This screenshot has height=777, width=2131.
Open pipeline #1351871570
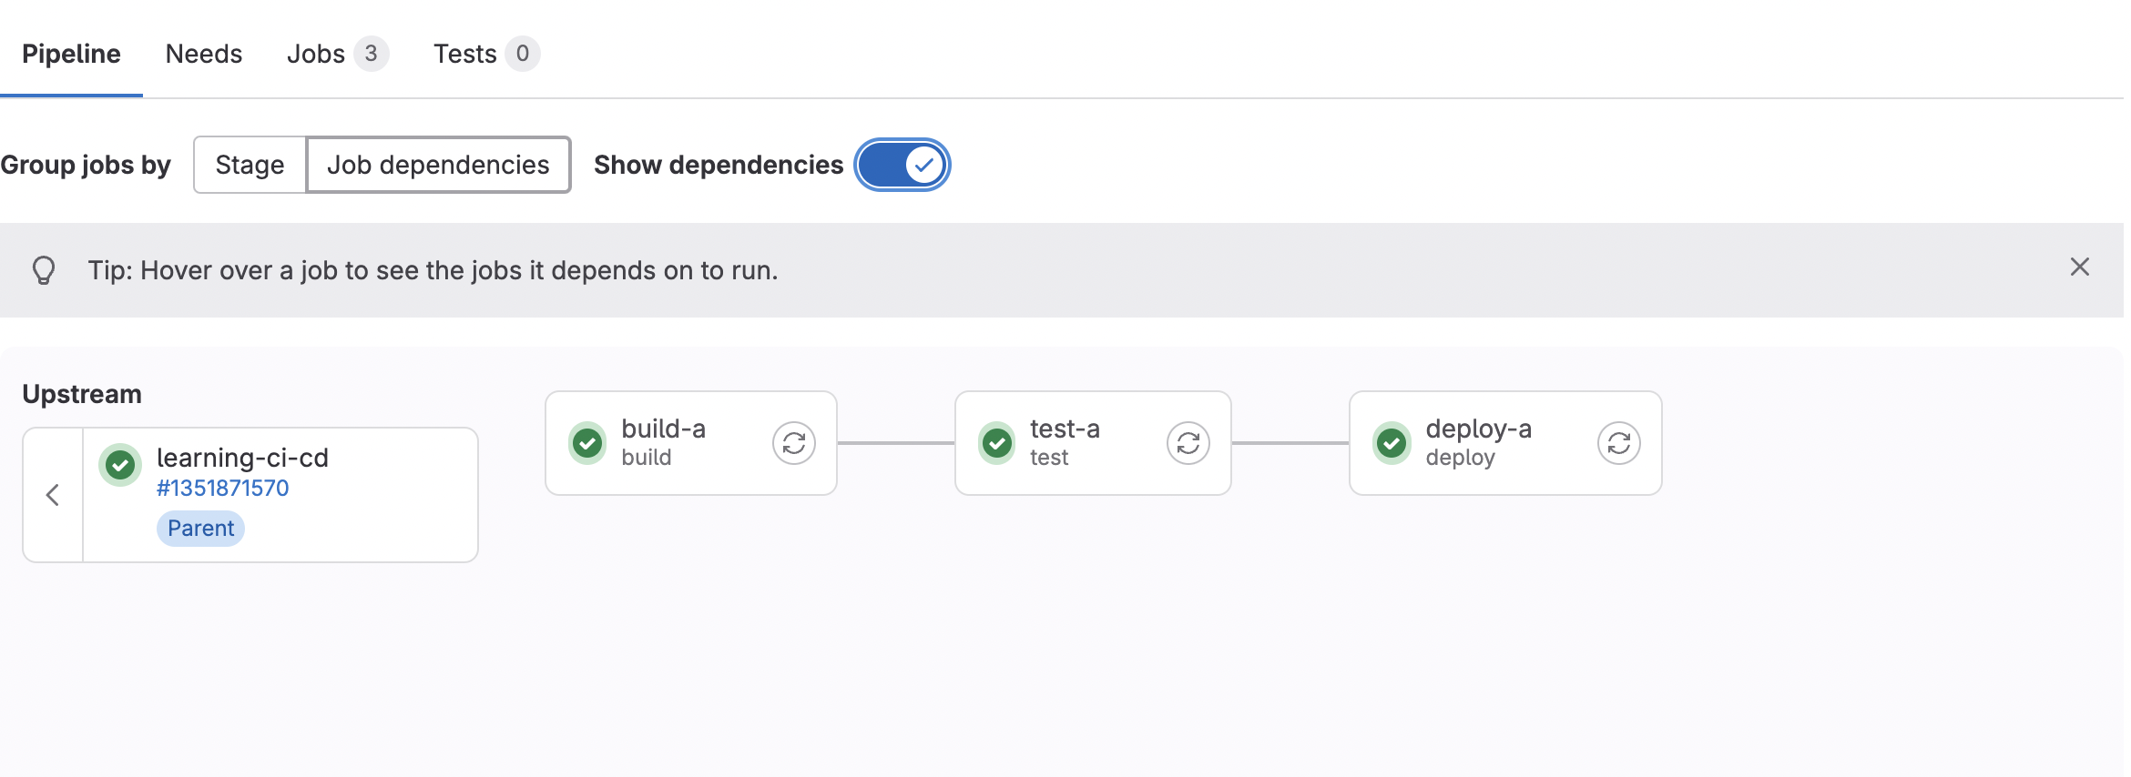pyautogui.click(x=222, y=488)
